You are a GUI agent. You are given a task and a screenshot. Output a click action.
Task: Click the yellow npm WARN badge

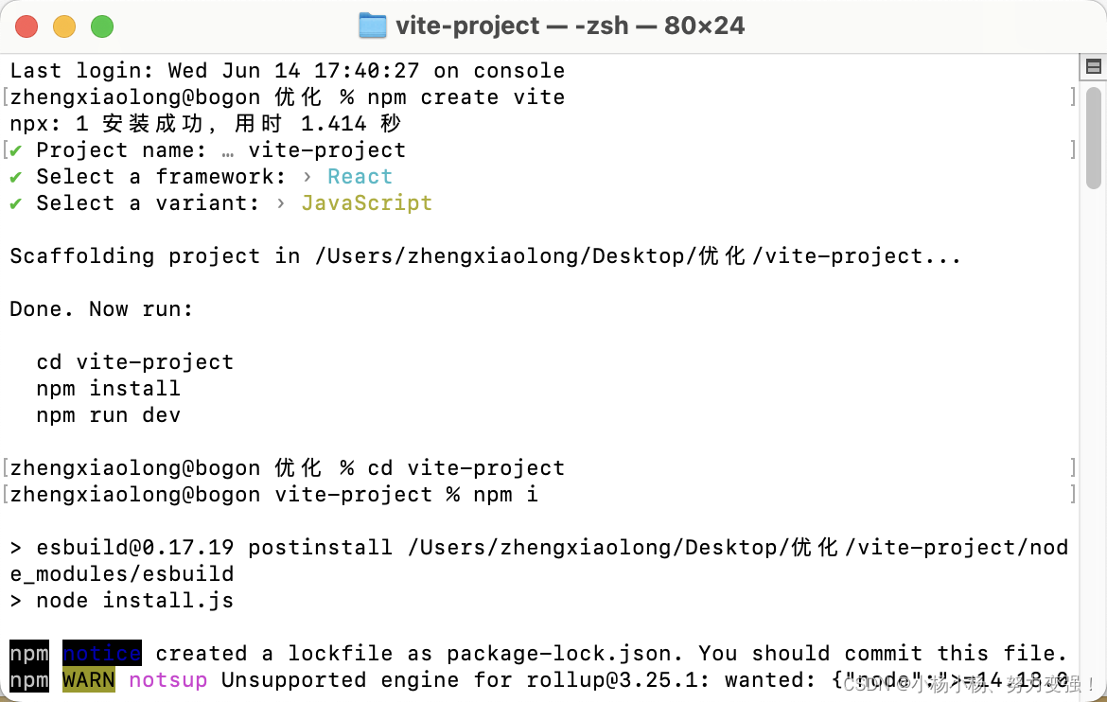[x=88, y=679]
